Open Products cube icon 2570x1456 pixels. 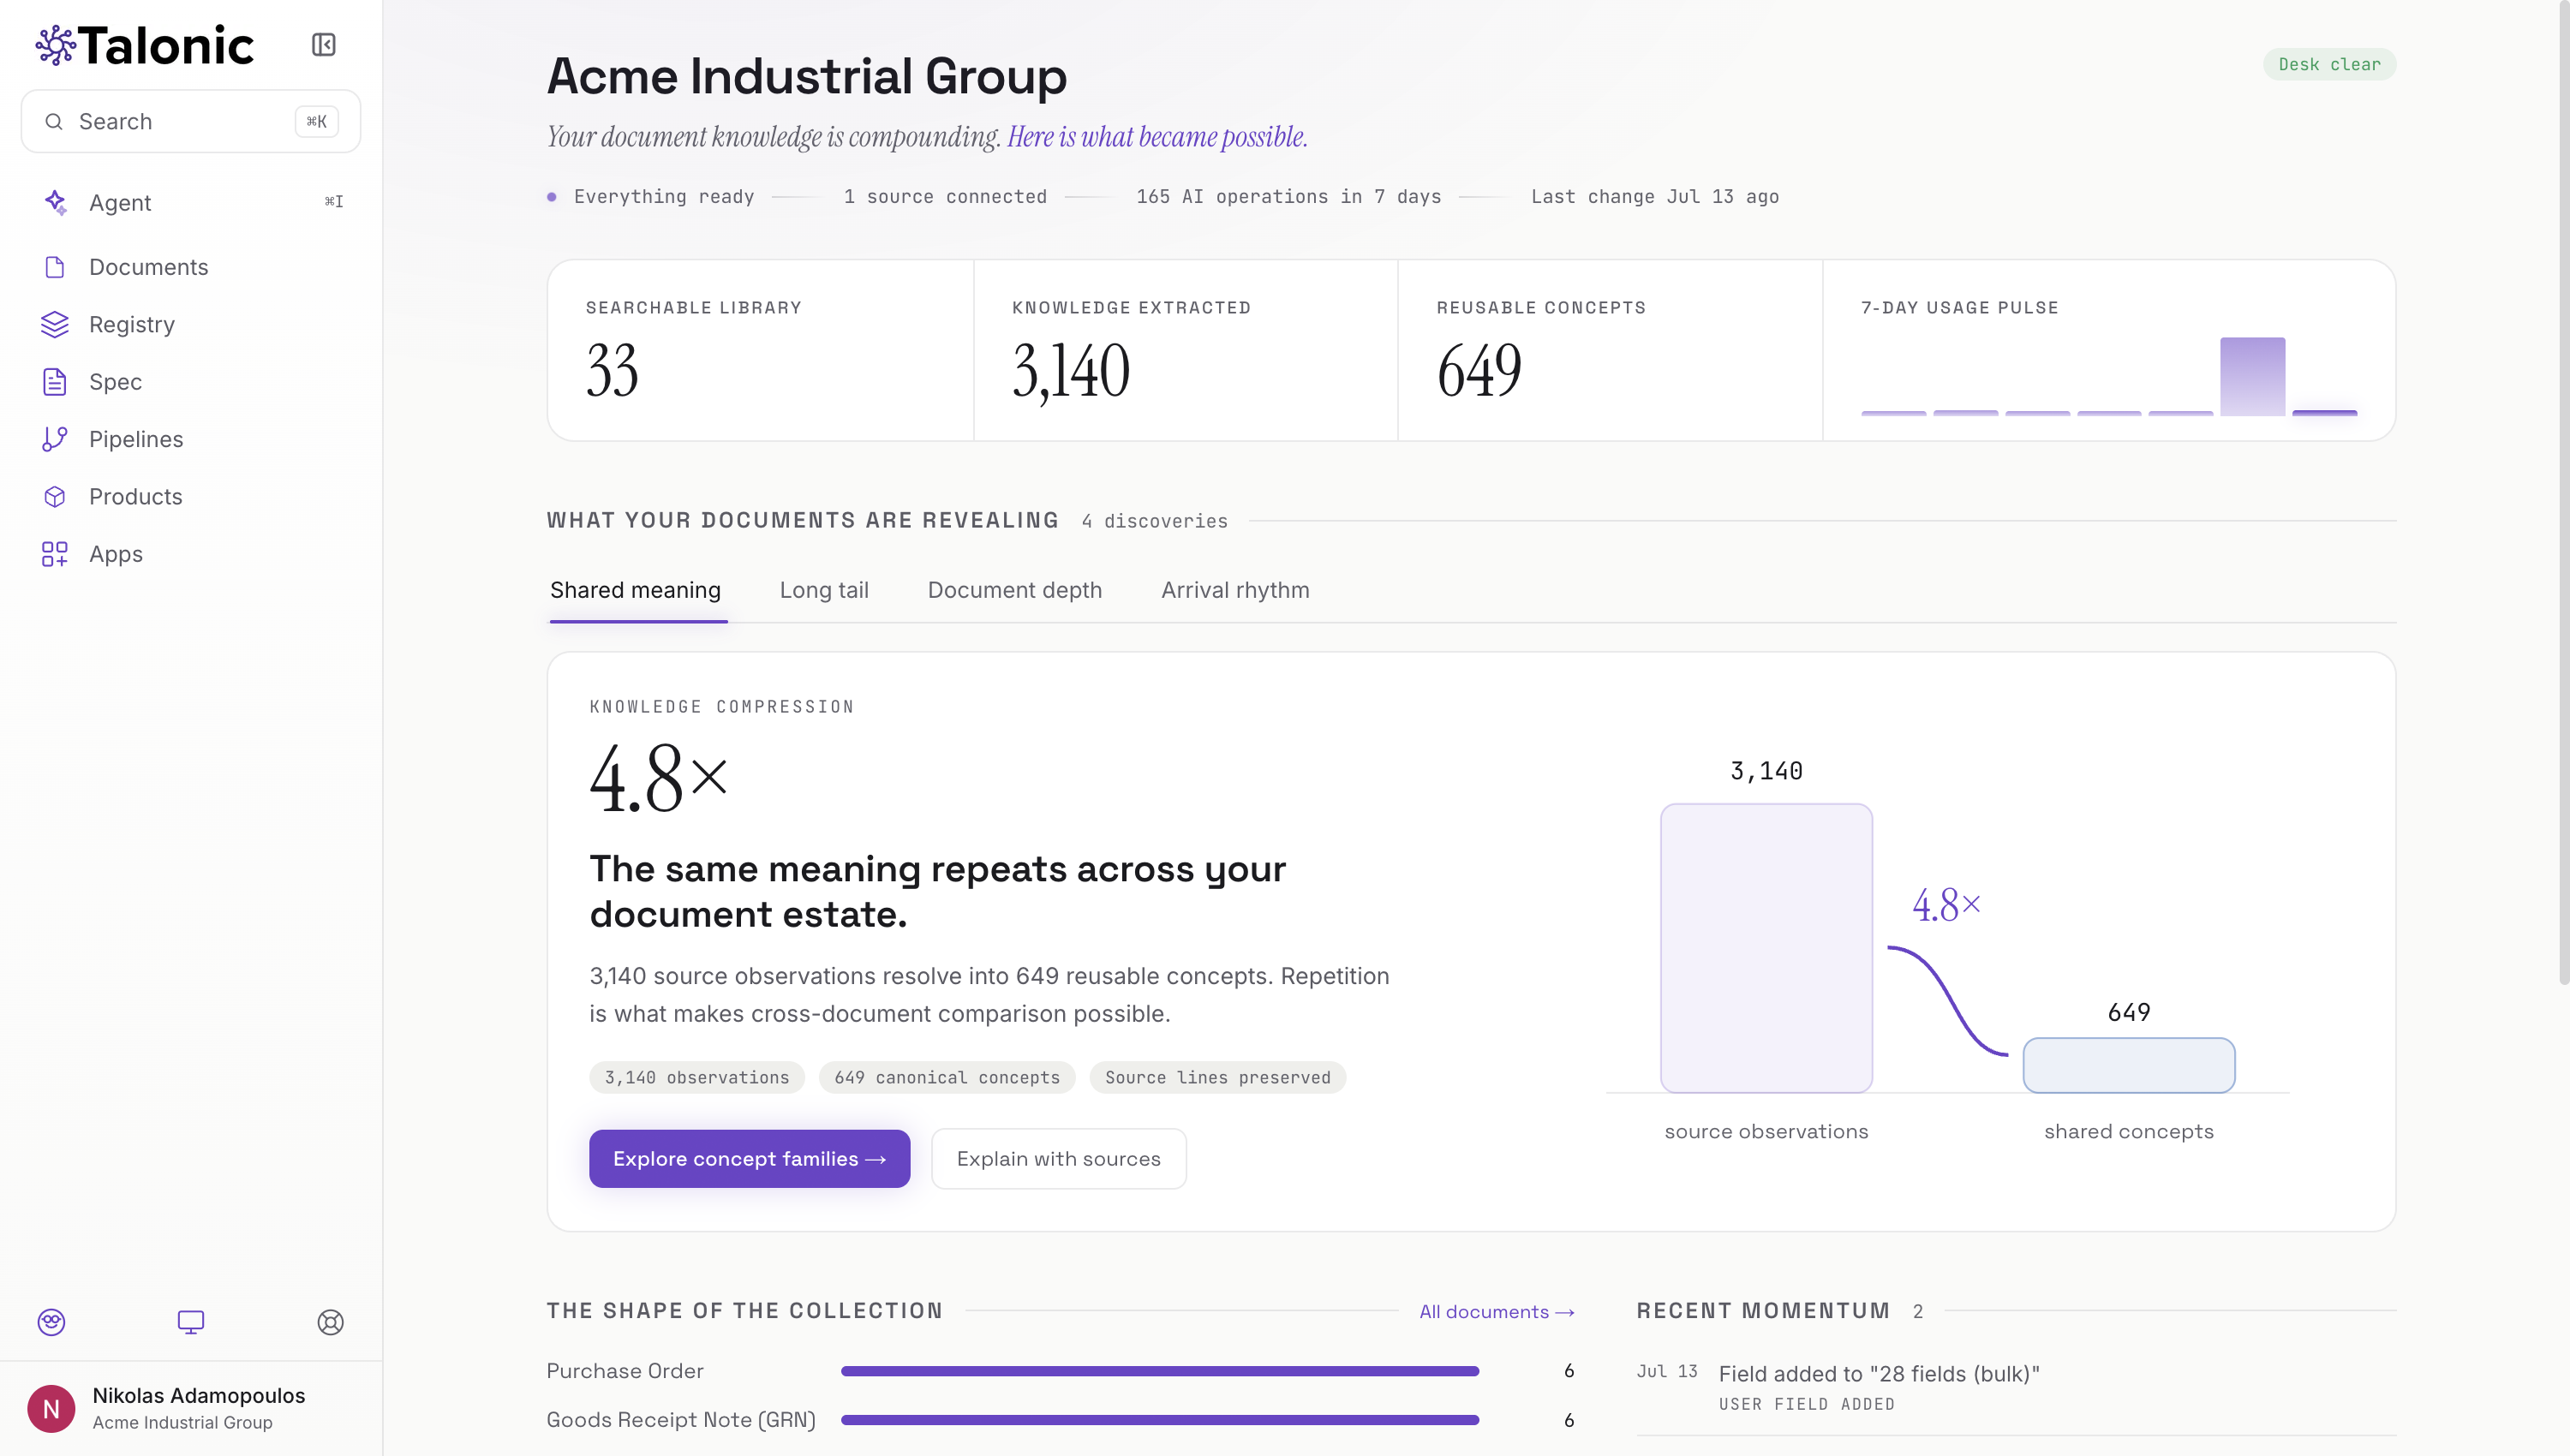(x=55, y=496)
